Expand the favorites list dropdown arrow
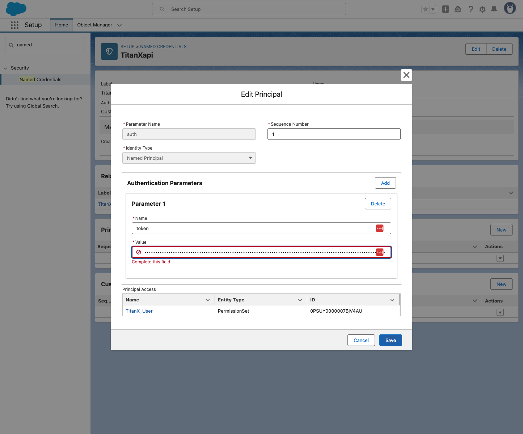 (433, 9)
